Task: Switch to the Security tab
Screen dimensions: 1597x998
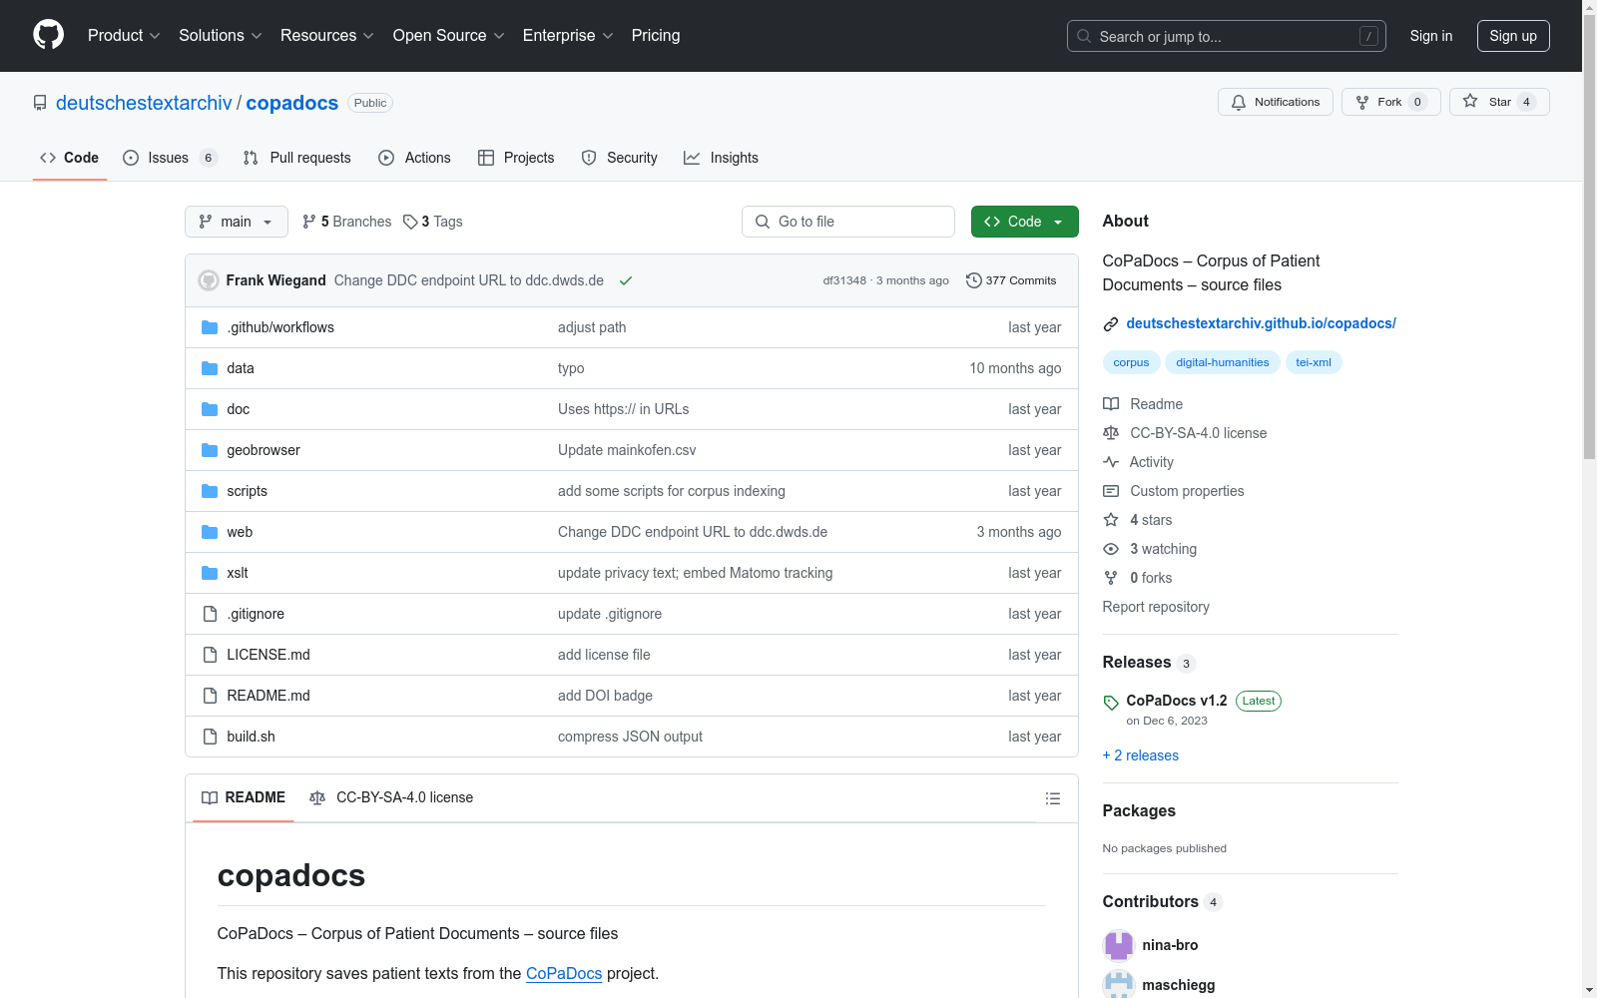Action: tap(620, 158)
